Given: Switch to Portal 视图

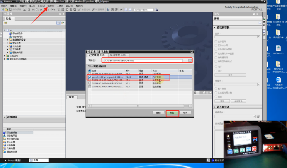Looking at the screenshot, I should click(x=13, y=161).
